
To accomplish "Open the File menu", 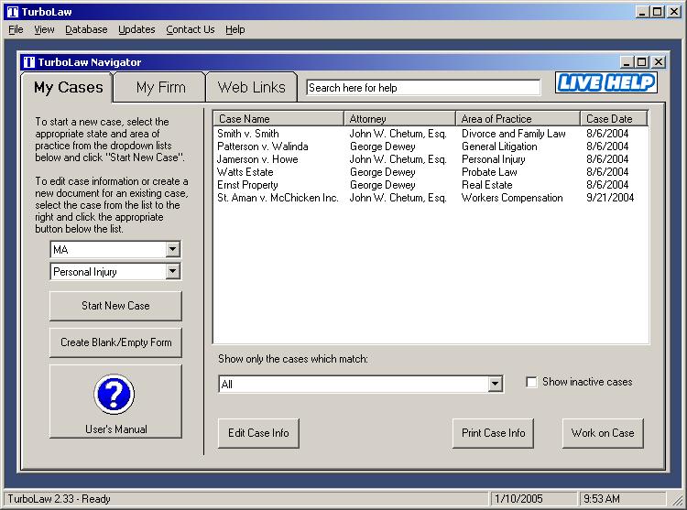I will [16, 30].
